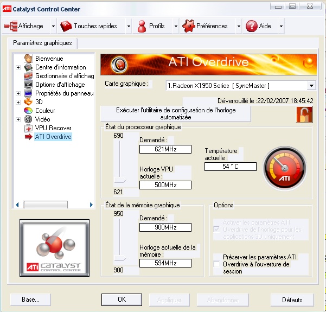The width and height of the screenshot is (326, 312).
Task: Click the memory clock slider thumb
Action: click(x=120, y=258)
